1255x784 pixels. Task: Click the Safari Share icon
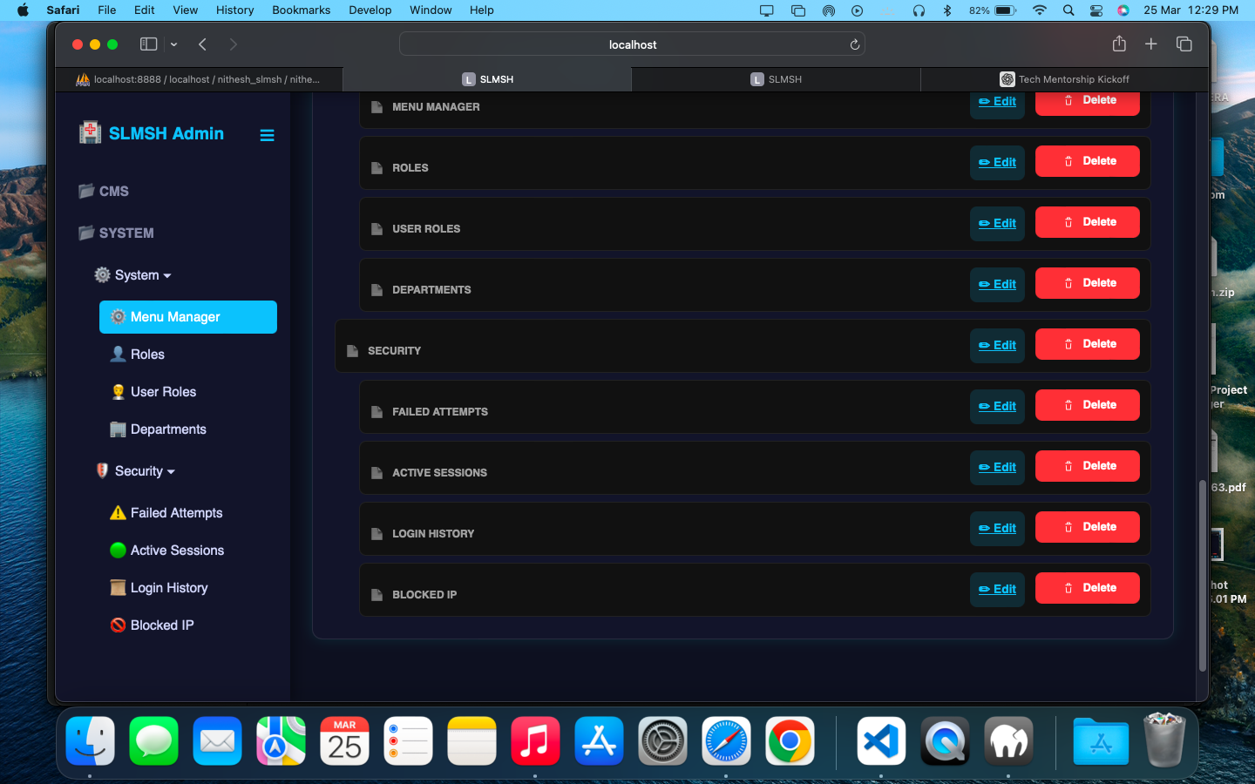(x=1119, y=44)
